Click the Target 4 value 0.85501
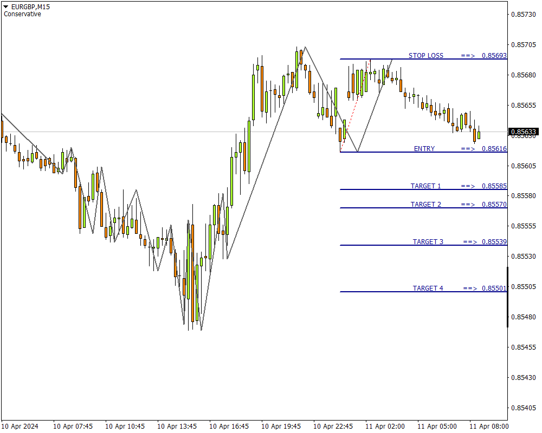542x433 pixels. tap(494, 288)
